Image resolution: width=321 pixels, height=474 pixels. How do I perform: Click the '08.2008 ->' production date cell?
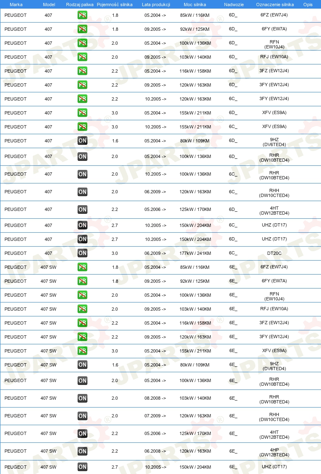tap(155, 398)
